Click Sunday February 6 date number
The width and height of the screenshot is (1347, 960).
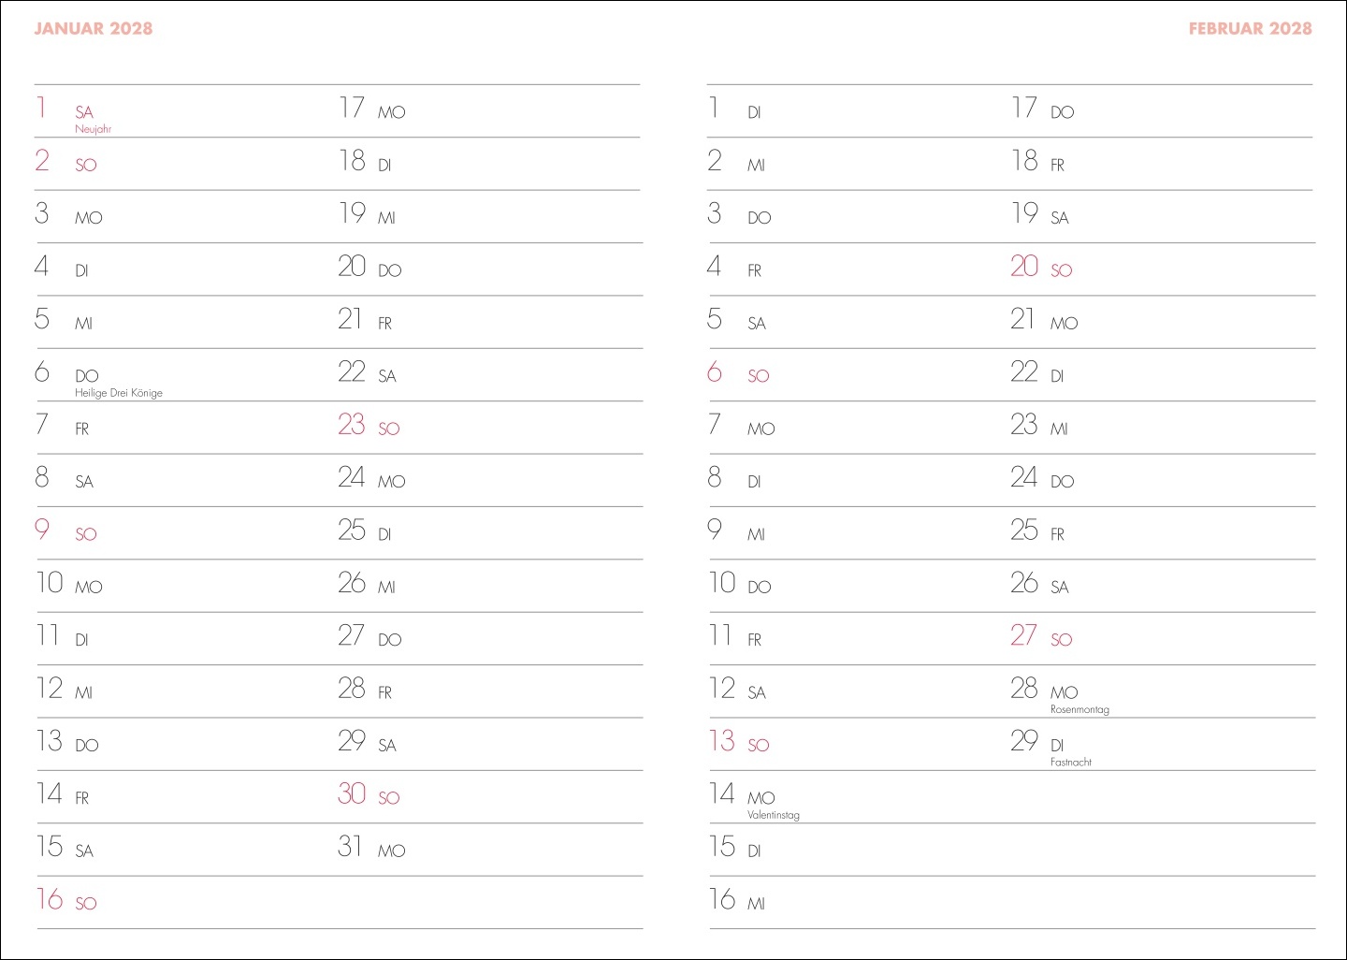click(x=715, y=372)
